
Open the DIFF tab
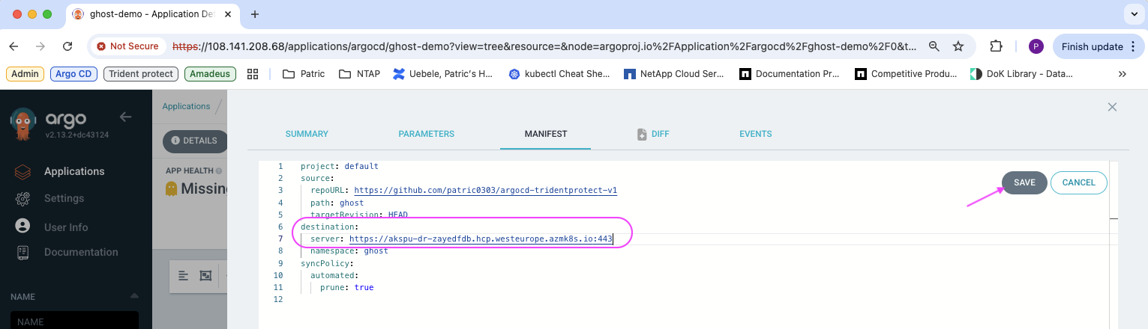(x=653, y=134)
